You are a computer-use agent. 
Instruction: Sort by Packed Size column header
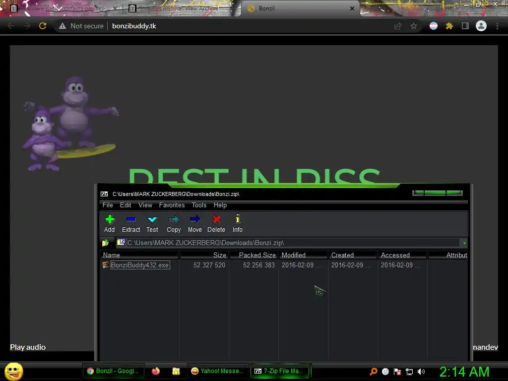[254, 255]
